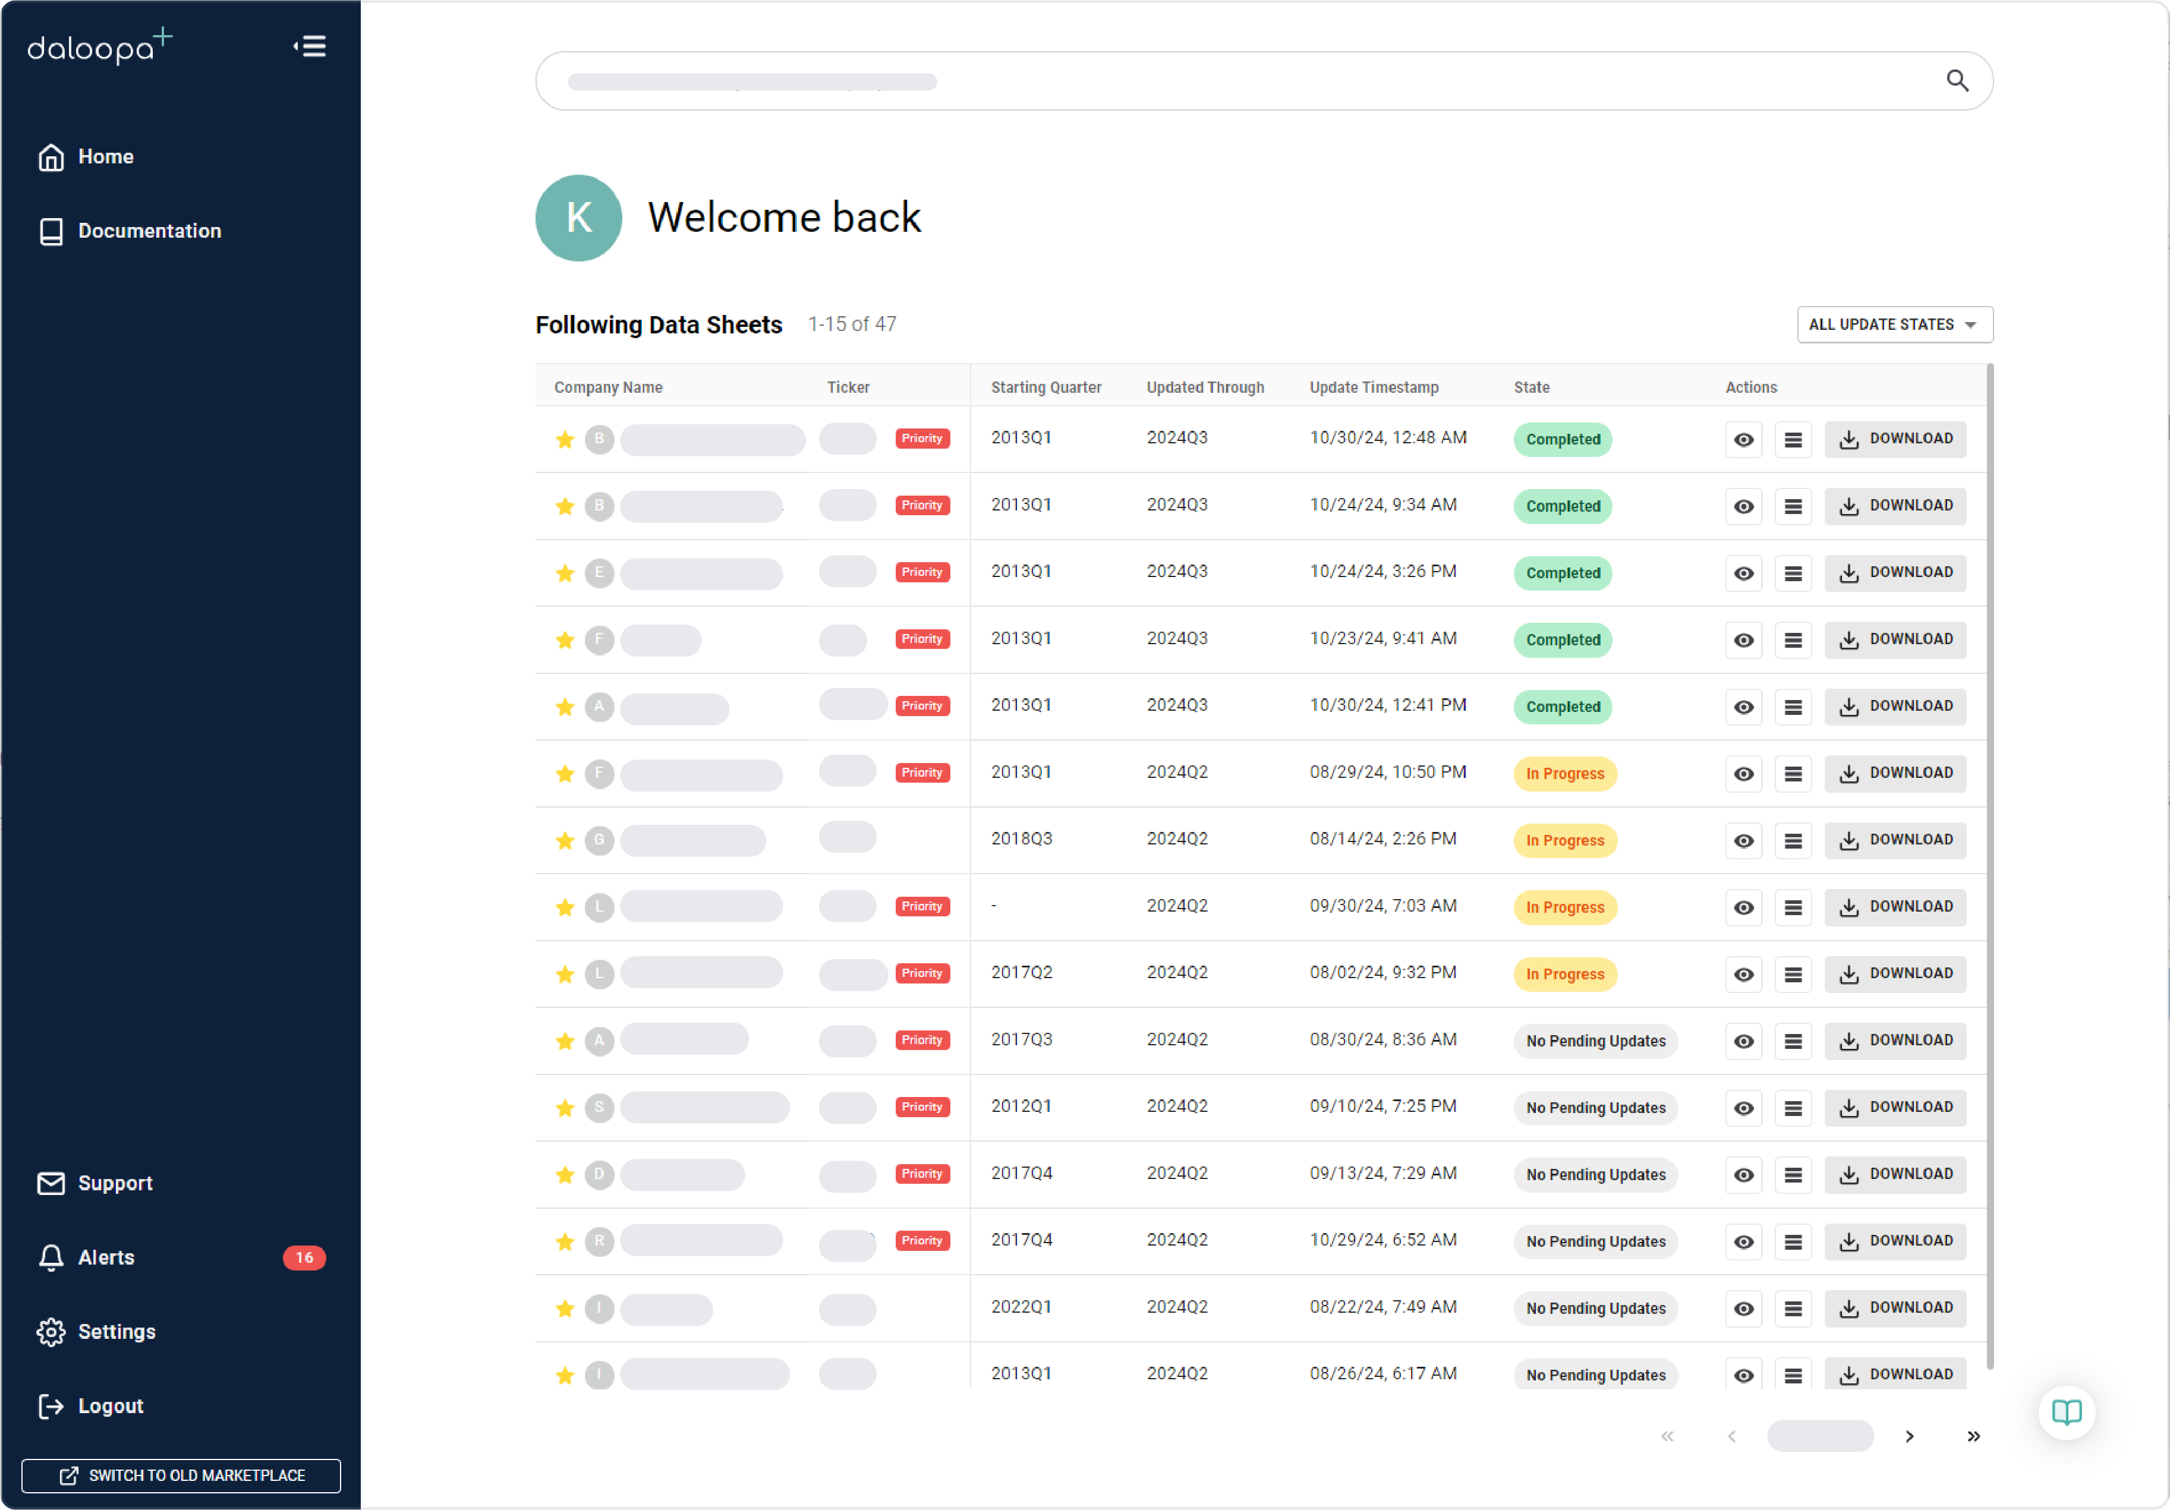This screenshot has width=2170, height=1510.
Task: Open the book help widget icon
Action: (2066, 1412)
